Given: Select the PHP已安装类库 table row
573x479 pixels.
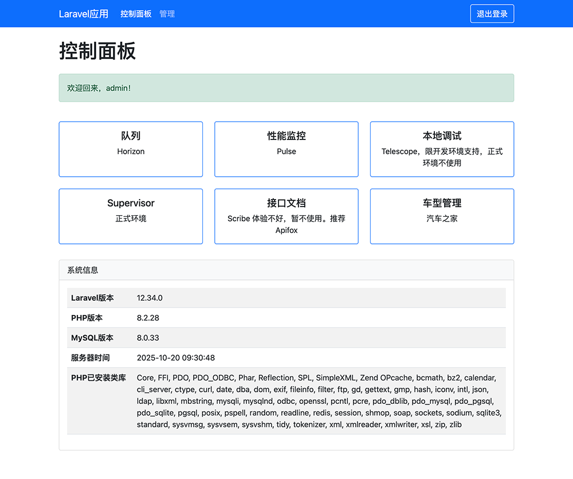Looking at the screenshot, I should coord(286,401).
